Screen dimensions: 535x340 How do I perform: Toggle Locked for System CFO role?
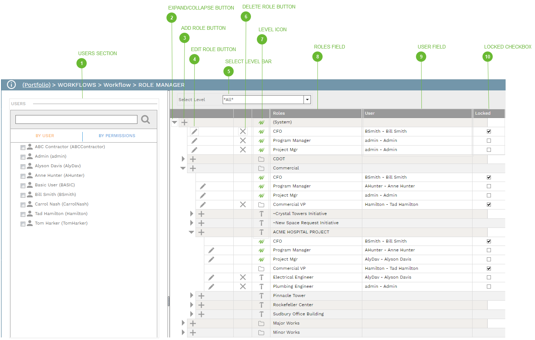[489, 131]
